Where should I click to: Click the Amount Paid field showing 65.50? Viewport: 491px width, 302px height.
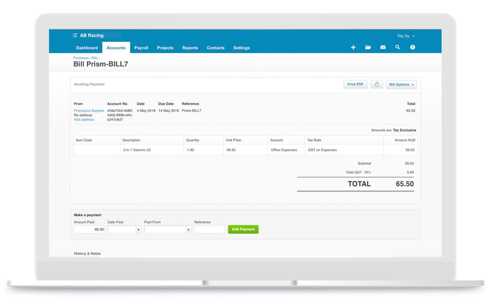[89, 229]
